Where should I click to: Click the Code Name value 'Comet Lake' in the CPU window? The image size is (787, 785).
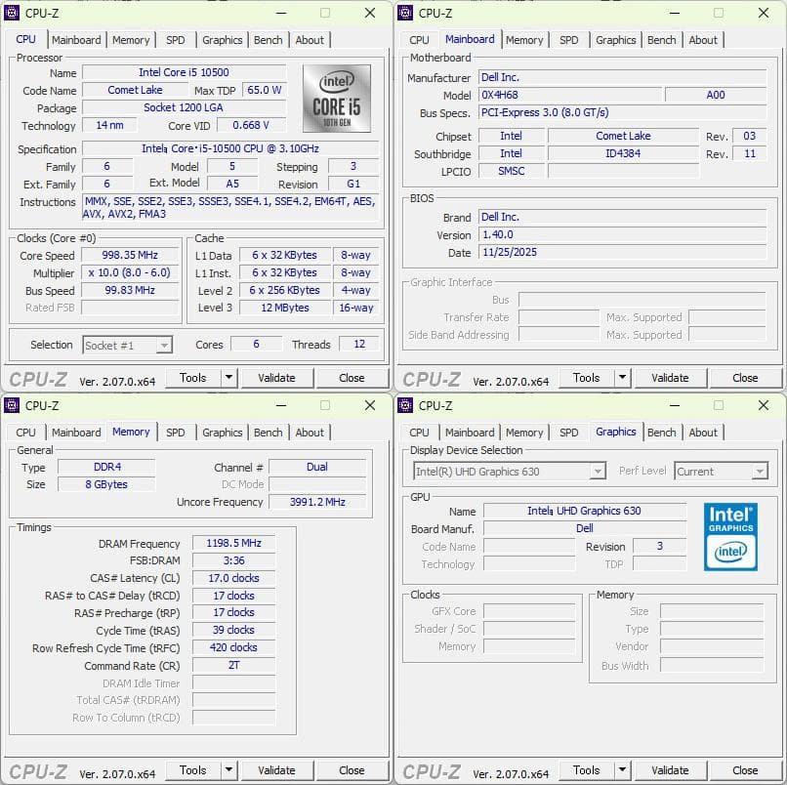tap(135, 90)
